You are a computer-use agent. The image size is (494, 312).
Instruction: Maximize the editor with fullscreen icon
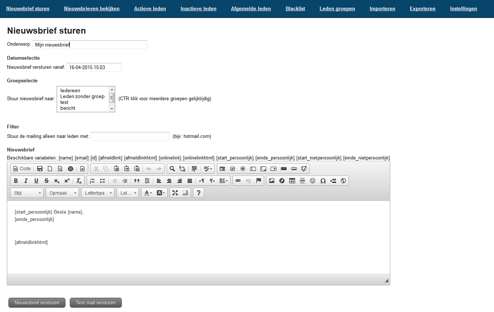(175, 193)
